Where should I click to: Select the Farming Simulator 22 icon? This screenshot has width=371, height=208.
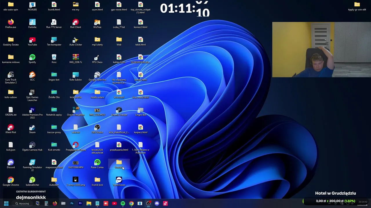tap(32, 166)
